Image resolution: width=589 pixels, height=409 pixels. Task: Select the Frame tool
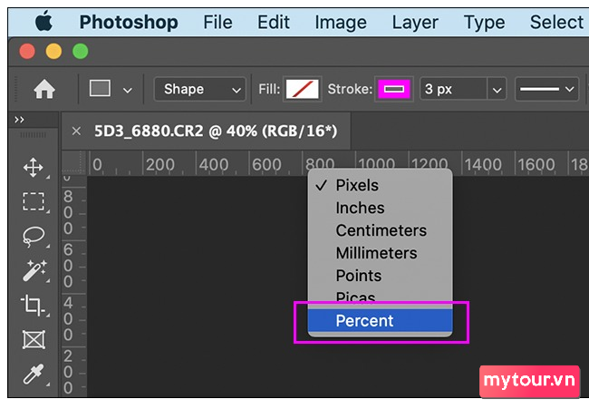[x=34, y=339]
